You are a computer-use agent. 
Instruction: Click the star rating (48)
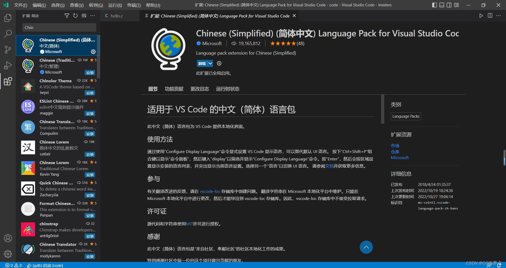287,44
